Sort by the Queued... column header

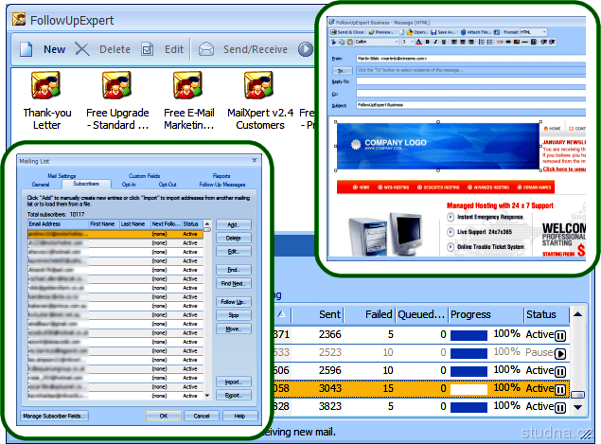[x=421, y=315]
